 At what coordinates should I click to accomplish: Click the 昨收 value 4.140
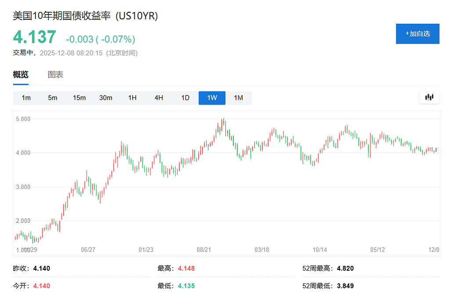[x=42, y=269]
